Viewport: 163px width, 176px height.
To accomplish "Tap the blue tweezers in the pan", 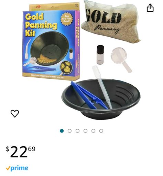I will pyautogui.click(x=89, y=96).
